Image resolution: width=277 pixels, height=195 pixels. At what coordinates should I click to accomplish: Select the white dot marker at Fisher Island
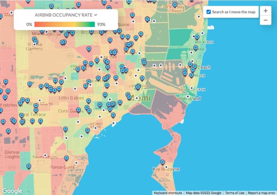[188, 96]
